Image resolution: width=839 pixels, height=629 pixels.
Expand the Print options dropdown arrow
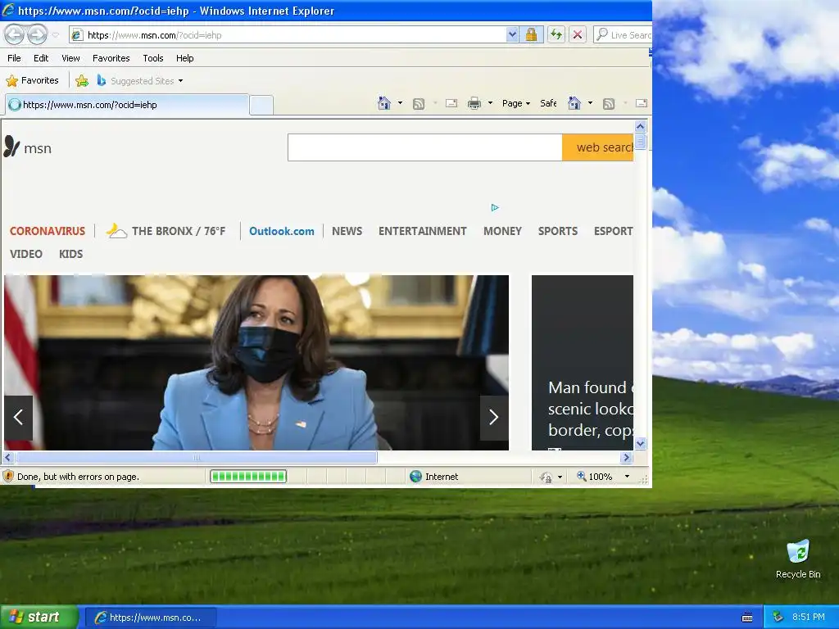tap(490, 103)
